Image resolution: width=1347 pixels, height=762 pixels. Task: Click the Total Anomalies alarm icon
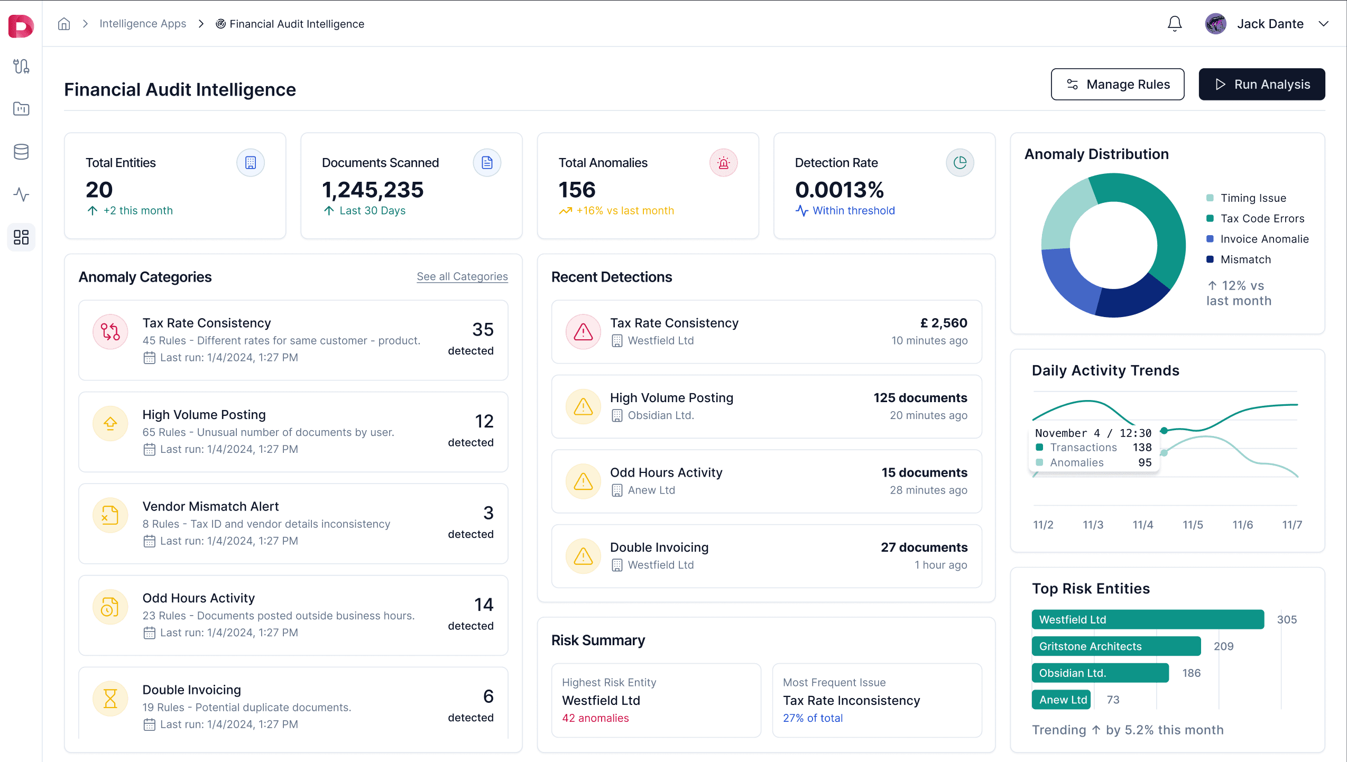(x=723, y=163)
